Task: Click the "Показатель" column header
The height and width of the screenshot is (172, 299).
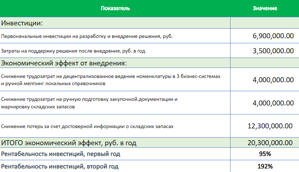Action: click(115, 8)
